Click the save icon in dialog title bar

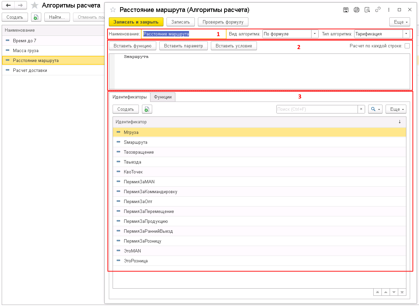346,10
